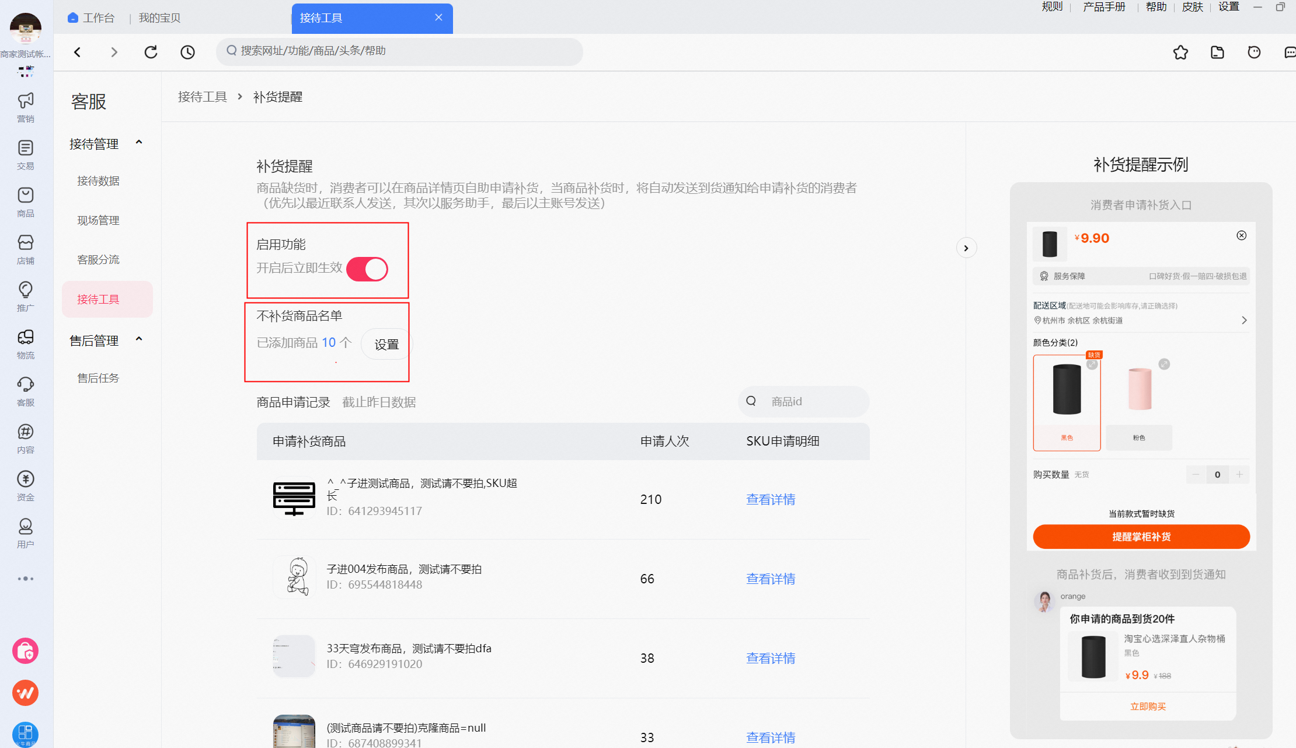The image size is (1296, 748).
Task: Click the star favorites icon
Action: point(1180,53)
